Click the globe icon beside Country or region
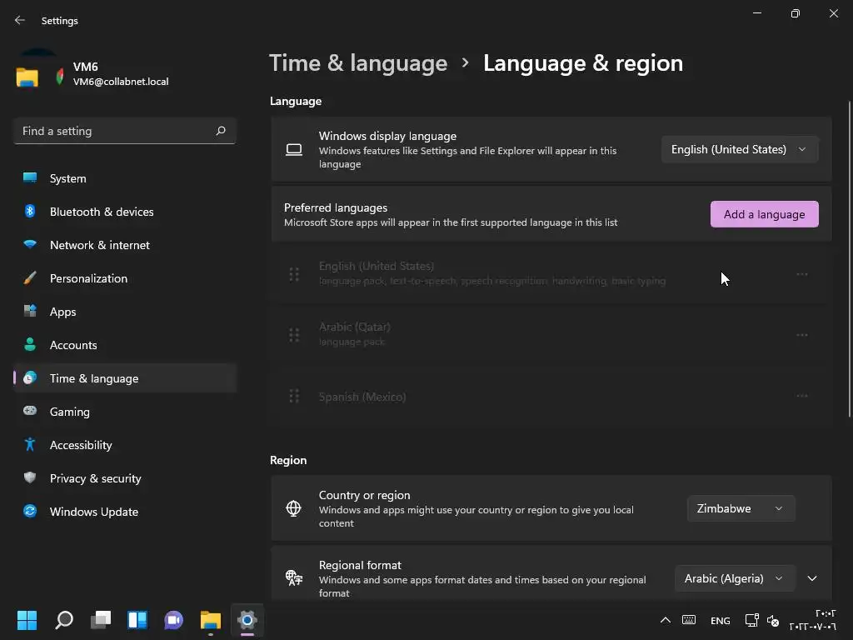This screenshot has width=853, height=640. click(x=294, y=508)
